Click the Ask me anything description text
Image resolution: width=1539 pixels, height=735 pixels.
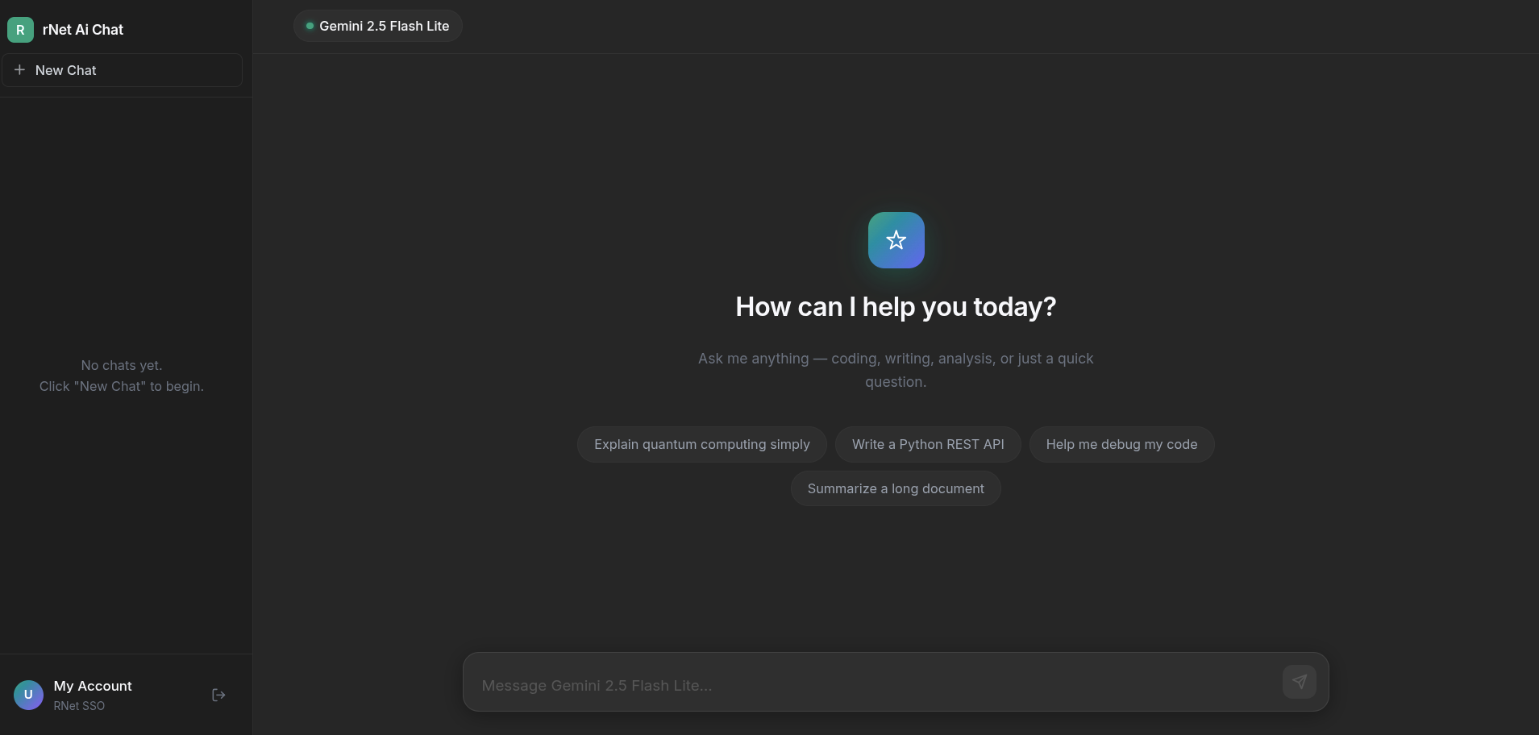896,370
